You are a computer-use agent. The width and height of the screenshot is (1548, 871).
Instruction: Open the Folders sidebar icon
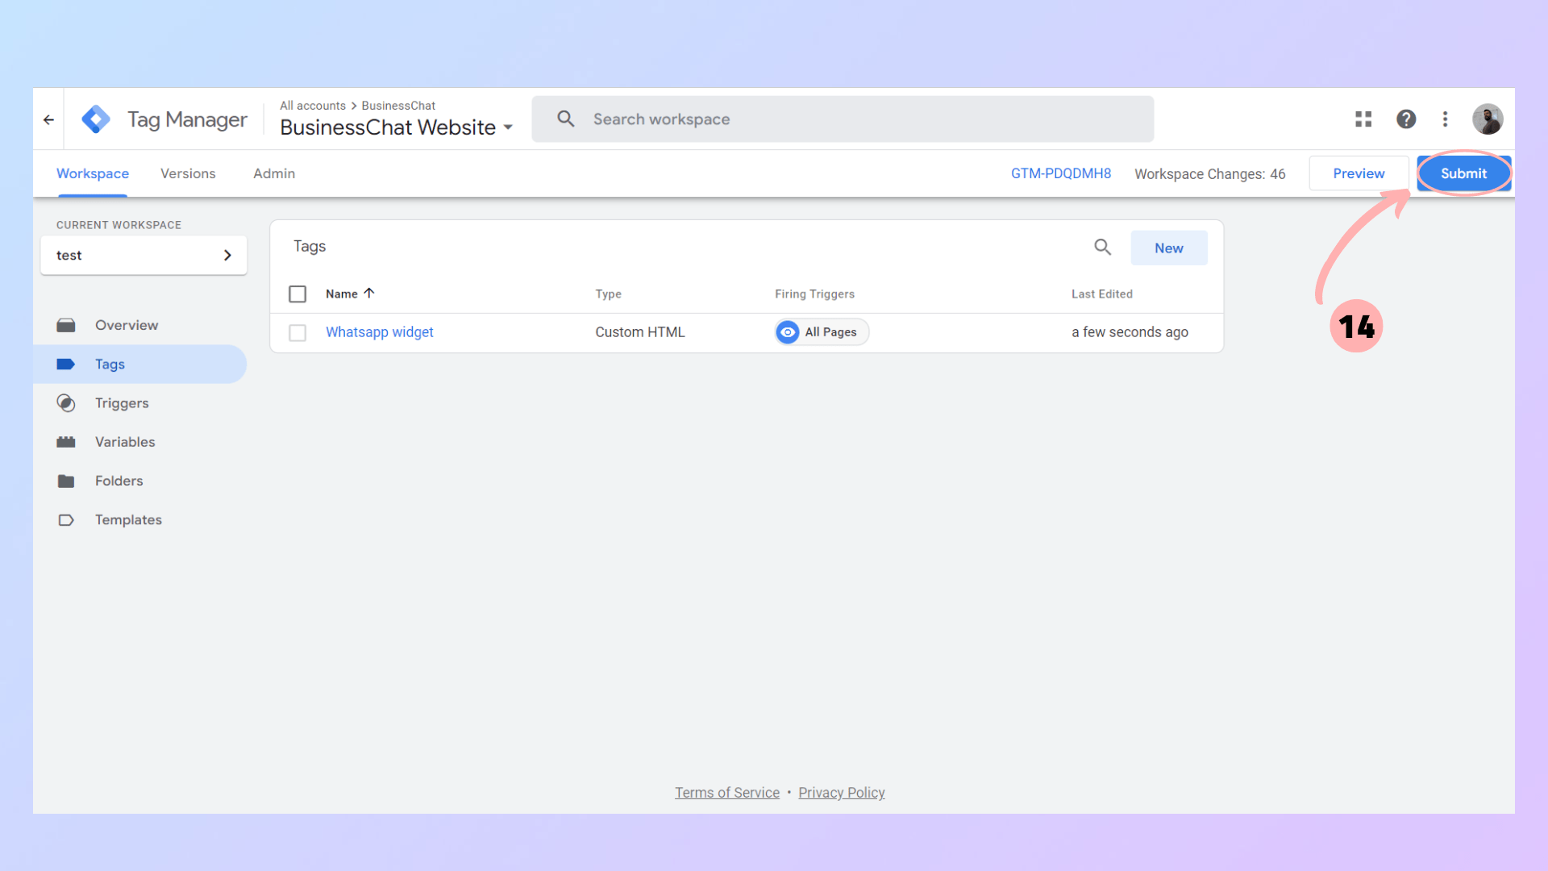66,481
